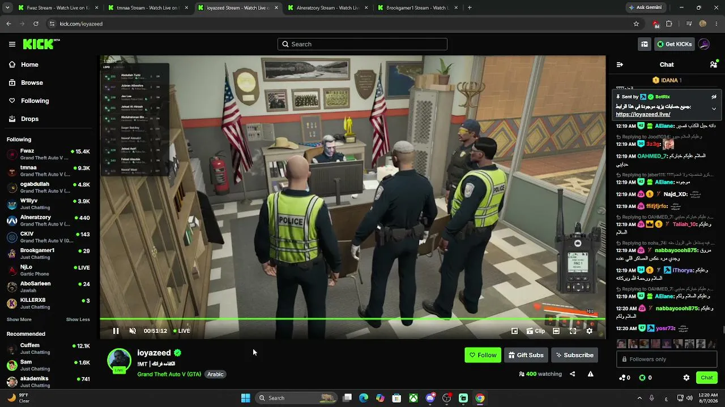
Task: Open the dashboard icon beside Get KICKs
Action: [645, 44]
